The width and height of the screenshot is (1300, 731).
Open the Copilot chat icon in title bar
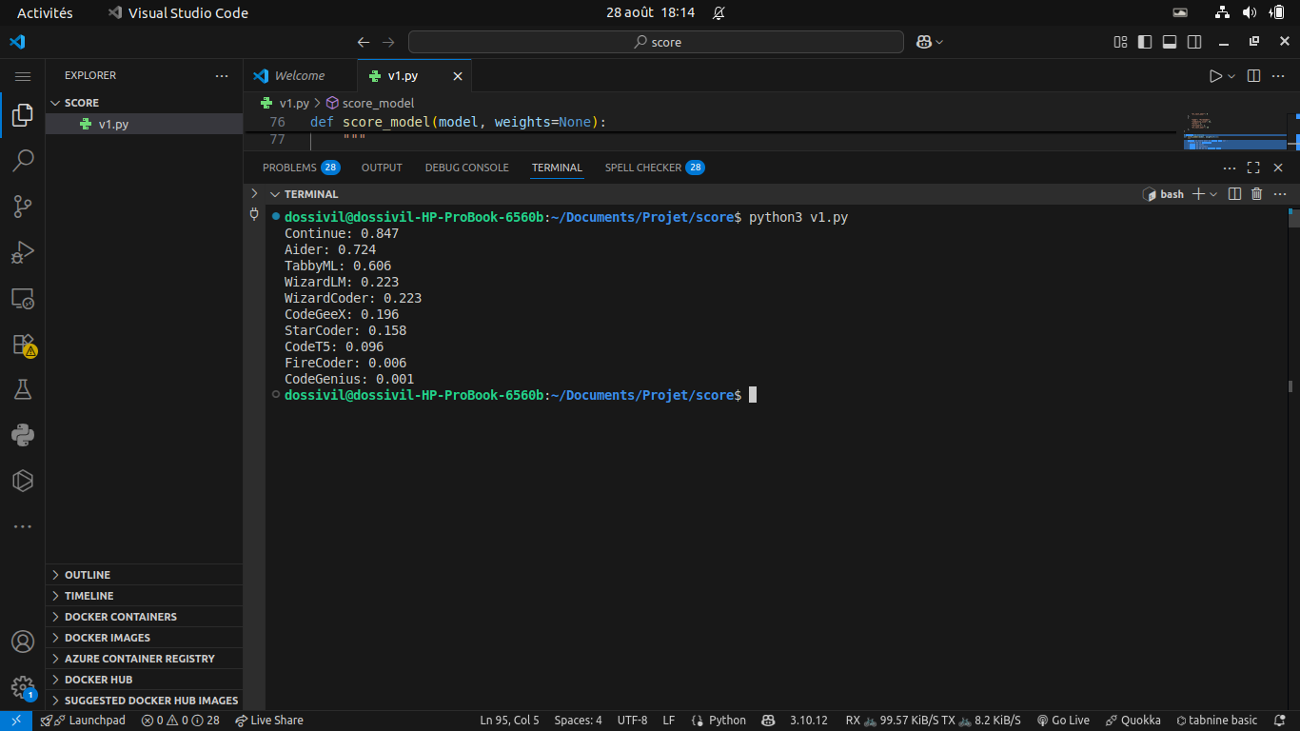click(923, 42)
